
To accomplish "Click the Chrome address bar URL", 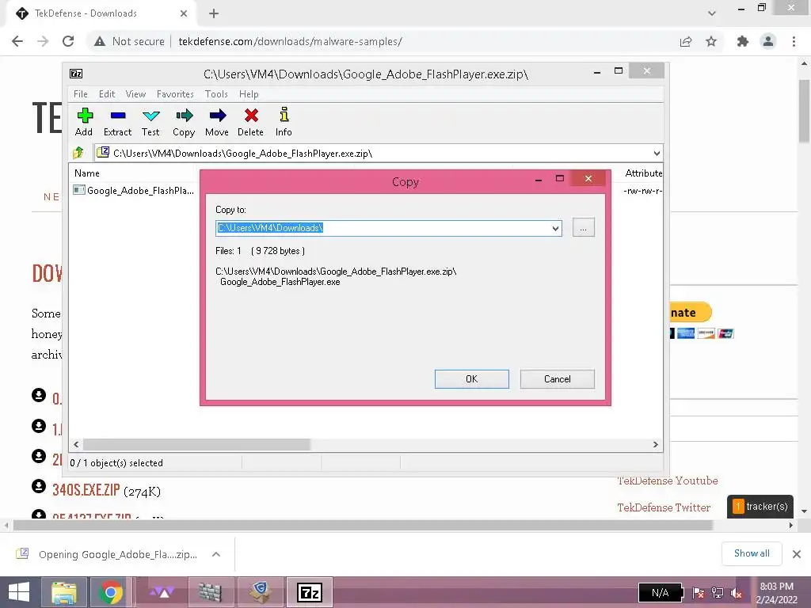I will pyautogui.click(x=290, y=41).
